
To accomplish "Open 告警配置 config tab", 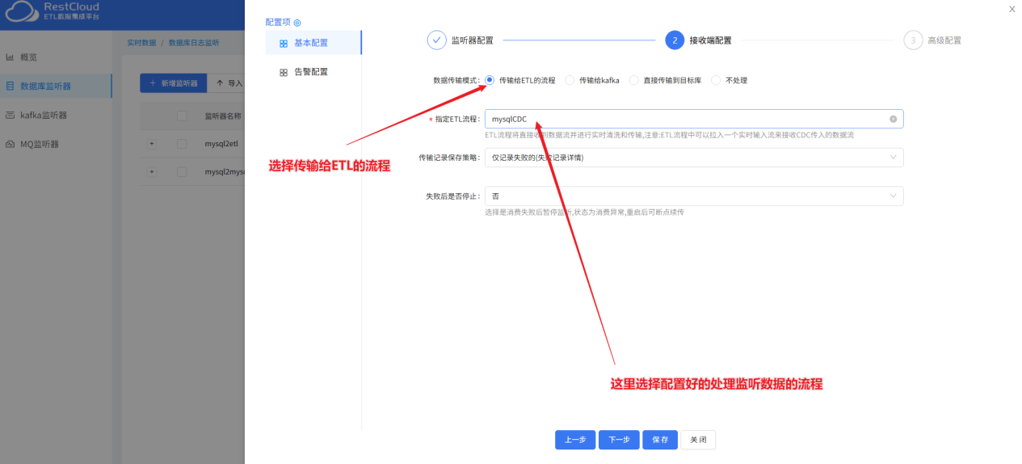I will [x=313, y=72].
